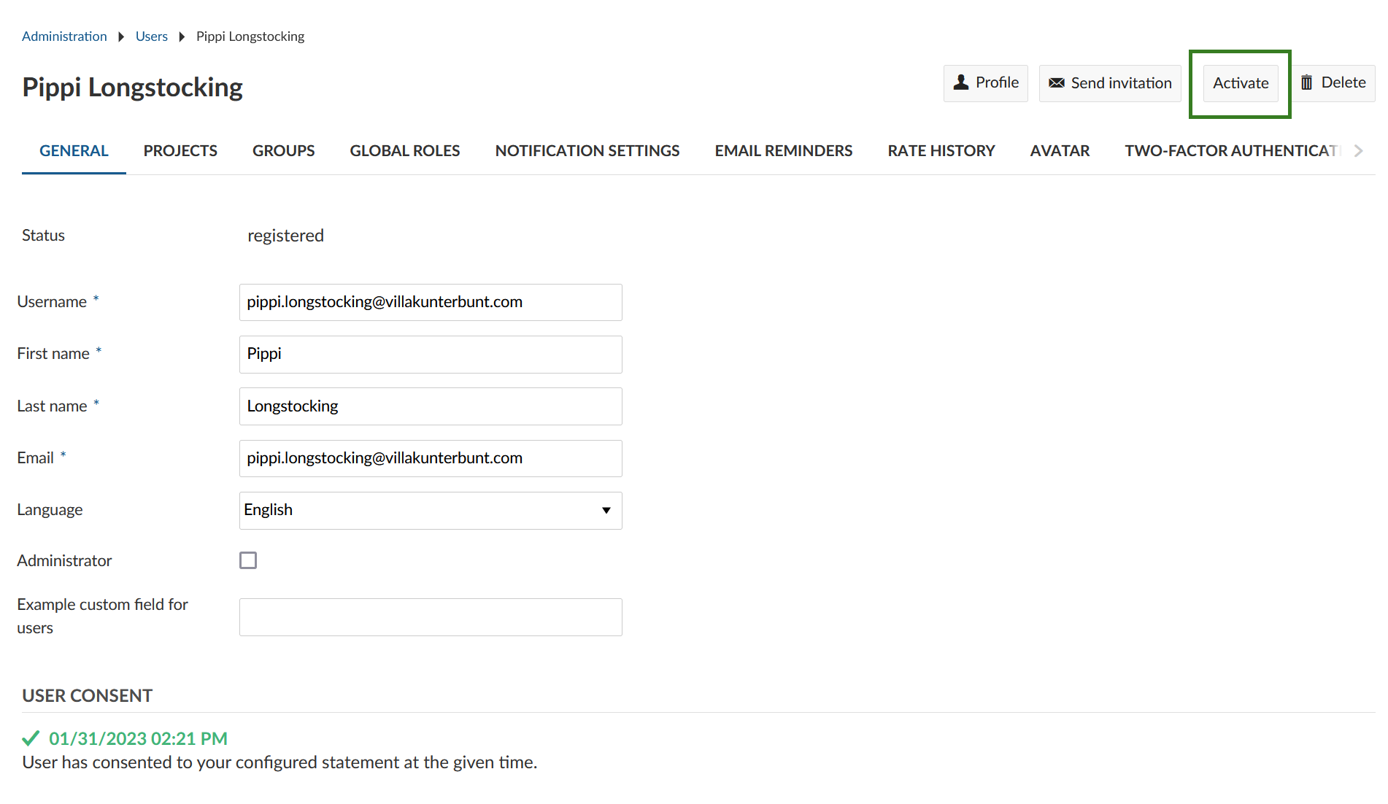Screen dimensions: 1388x804
Task: Click the consent timestamp link 01/31/2023
Action: pyautogui.click(x=137, y=738)
